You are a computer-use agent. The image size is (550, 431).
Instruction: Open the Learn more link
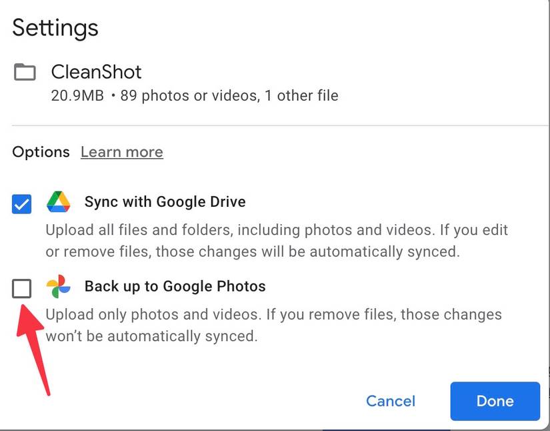[121, 152]
